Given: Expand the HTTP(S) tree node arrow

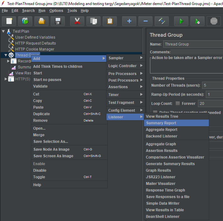Looking at the screenshot, I should (6, 79).
